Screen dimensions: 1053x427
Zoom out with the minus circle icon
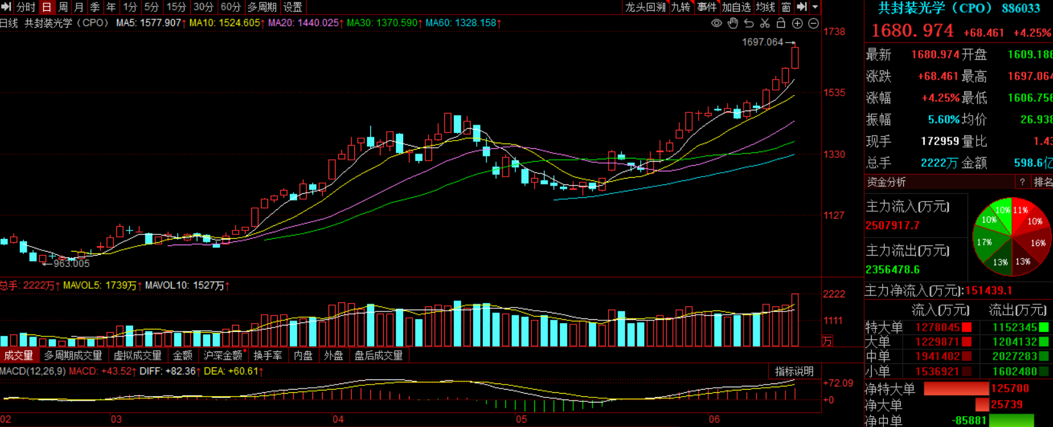click(813, 23)
